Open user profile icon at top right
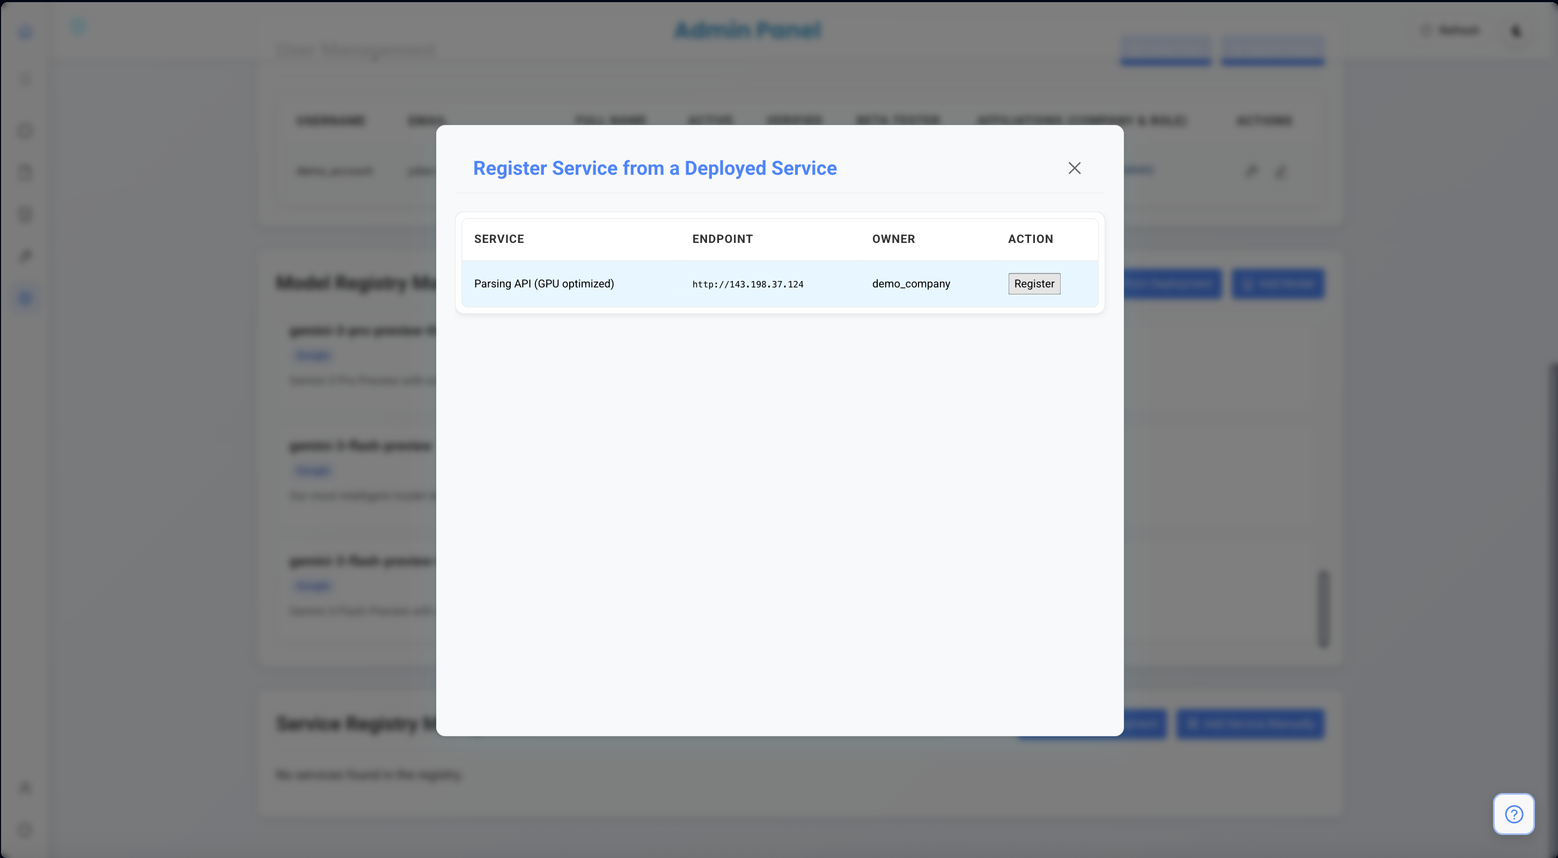The width and height of the screenshot is (1558, 858). coord(1516,31)
